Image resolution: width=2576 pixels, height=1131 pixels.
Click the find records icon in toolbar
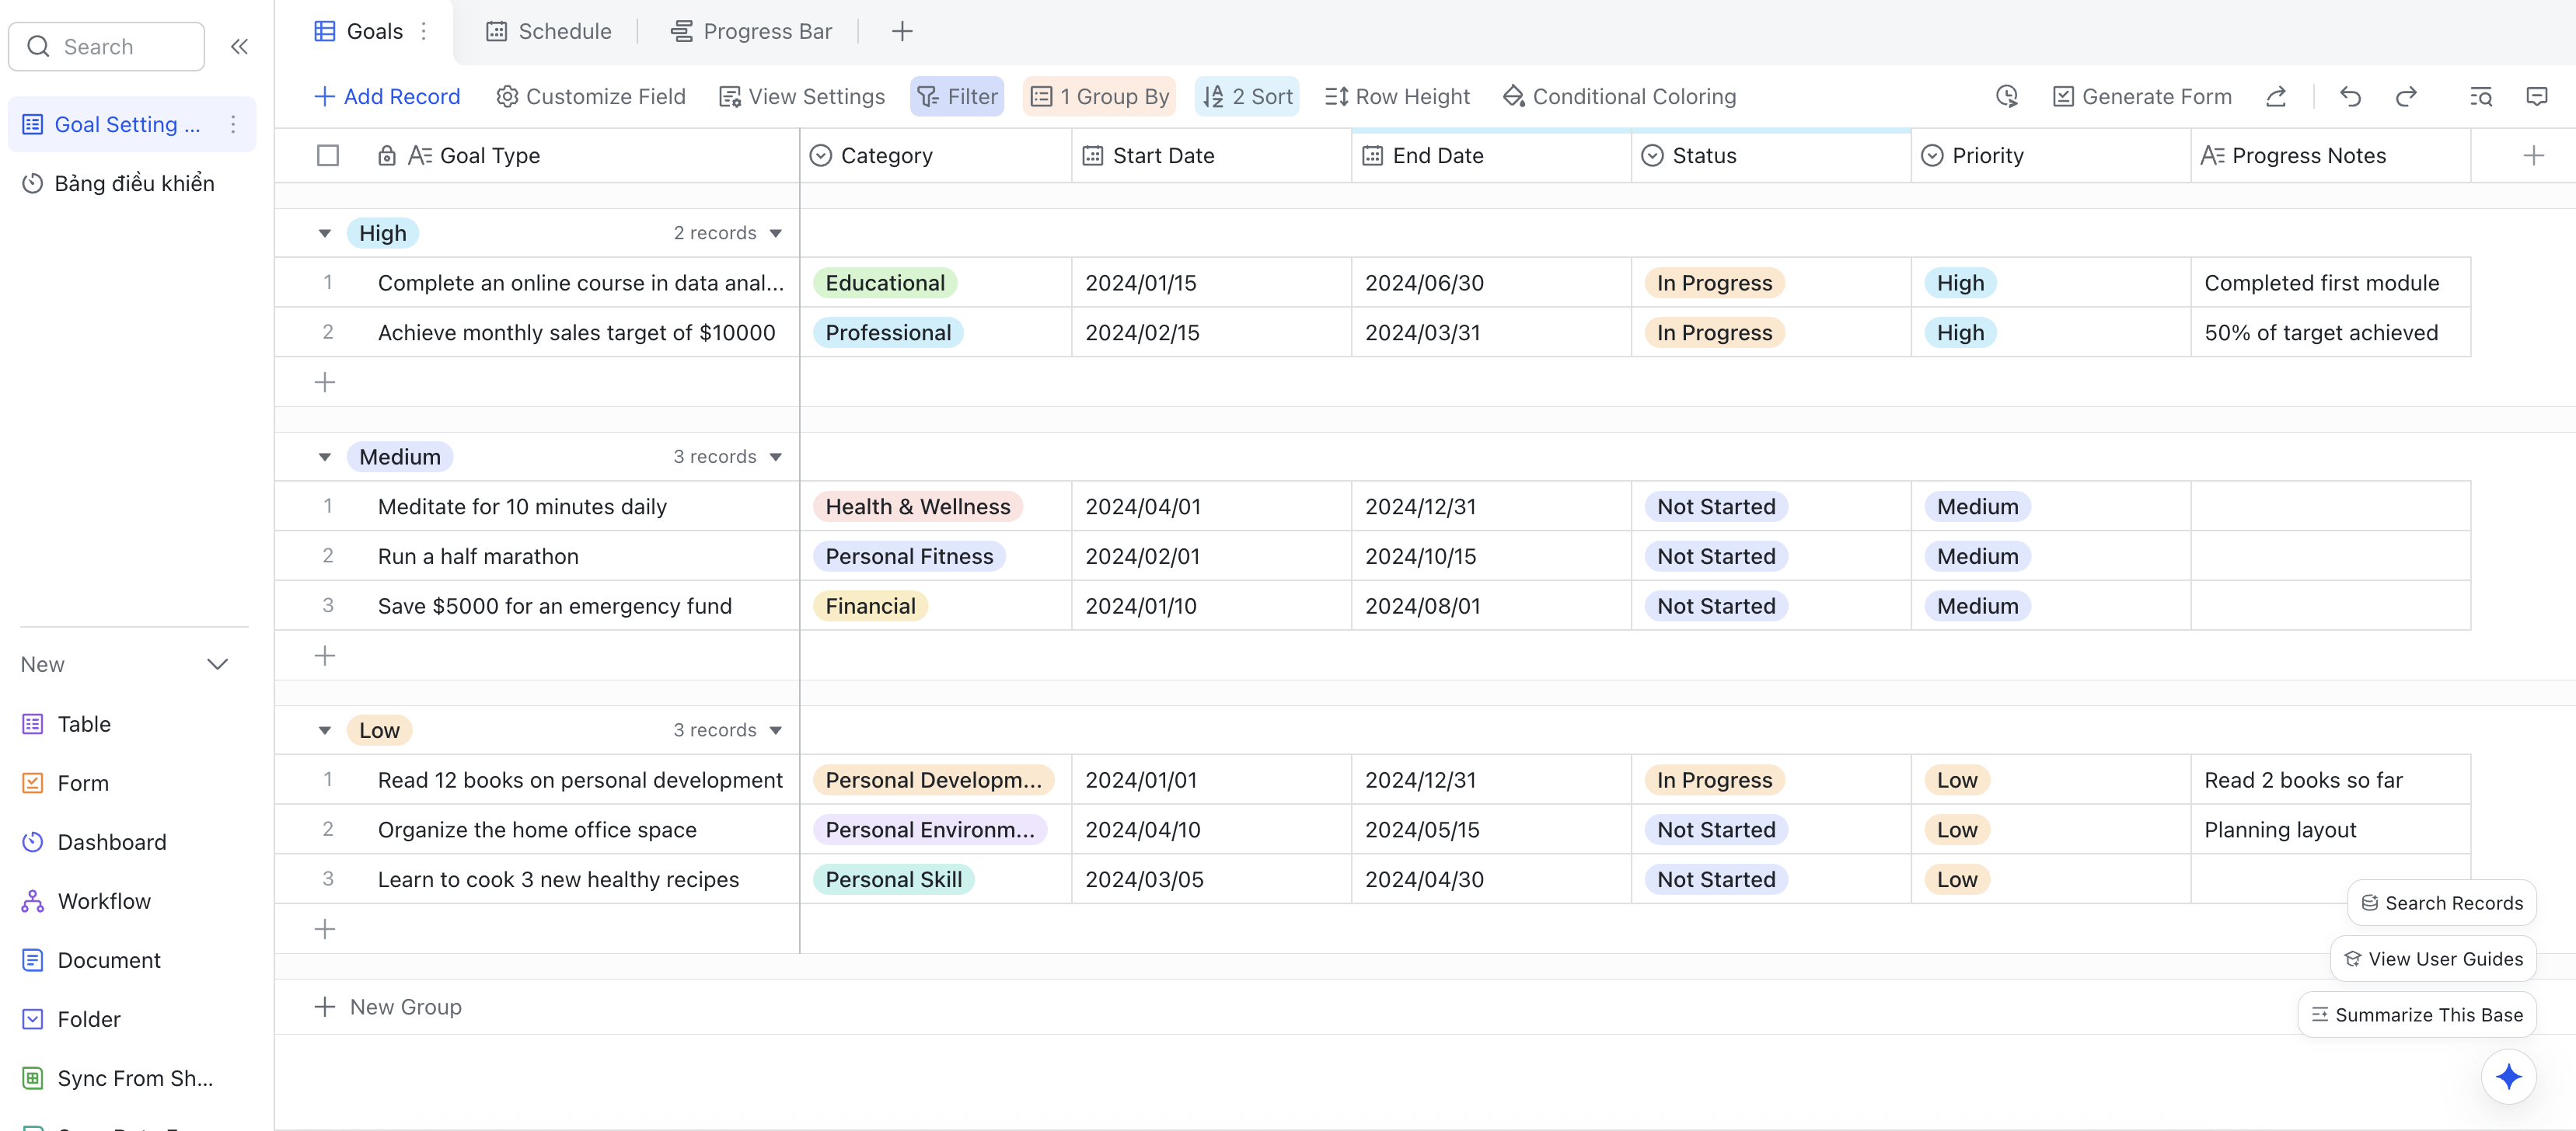2480,97
